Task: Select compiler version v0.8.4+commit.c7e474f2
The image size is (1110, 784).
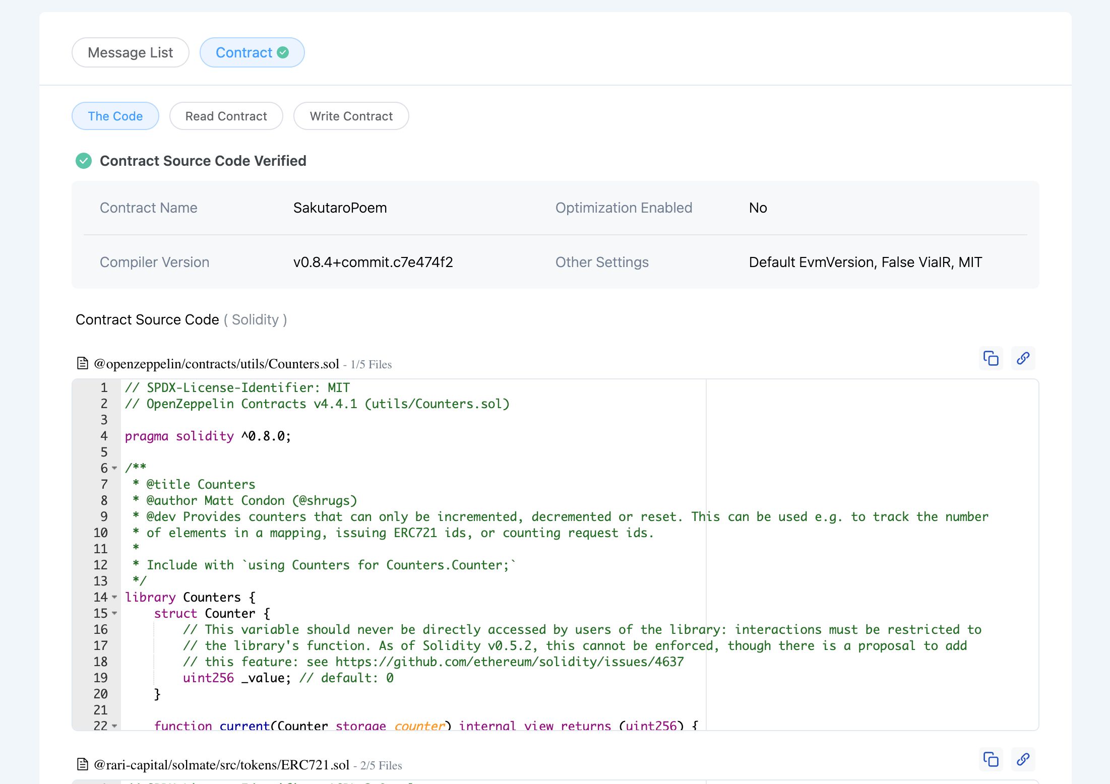Action: [373, 262]
